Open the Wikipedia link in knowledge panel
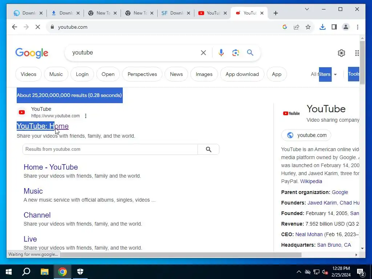 point(311,181)
